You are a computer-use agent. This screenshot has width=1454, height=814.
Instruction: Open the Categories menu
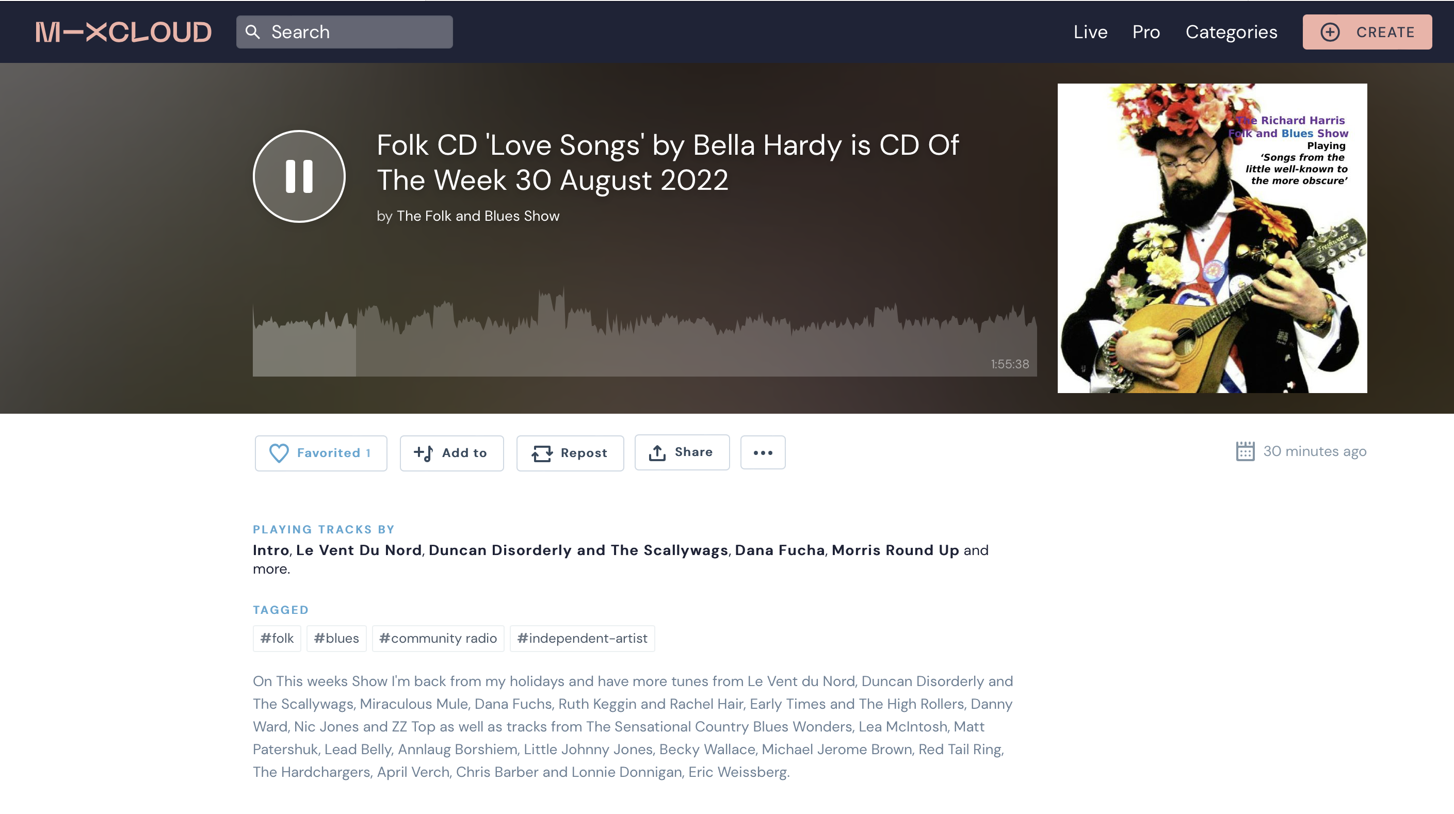tap(1231, 32)
